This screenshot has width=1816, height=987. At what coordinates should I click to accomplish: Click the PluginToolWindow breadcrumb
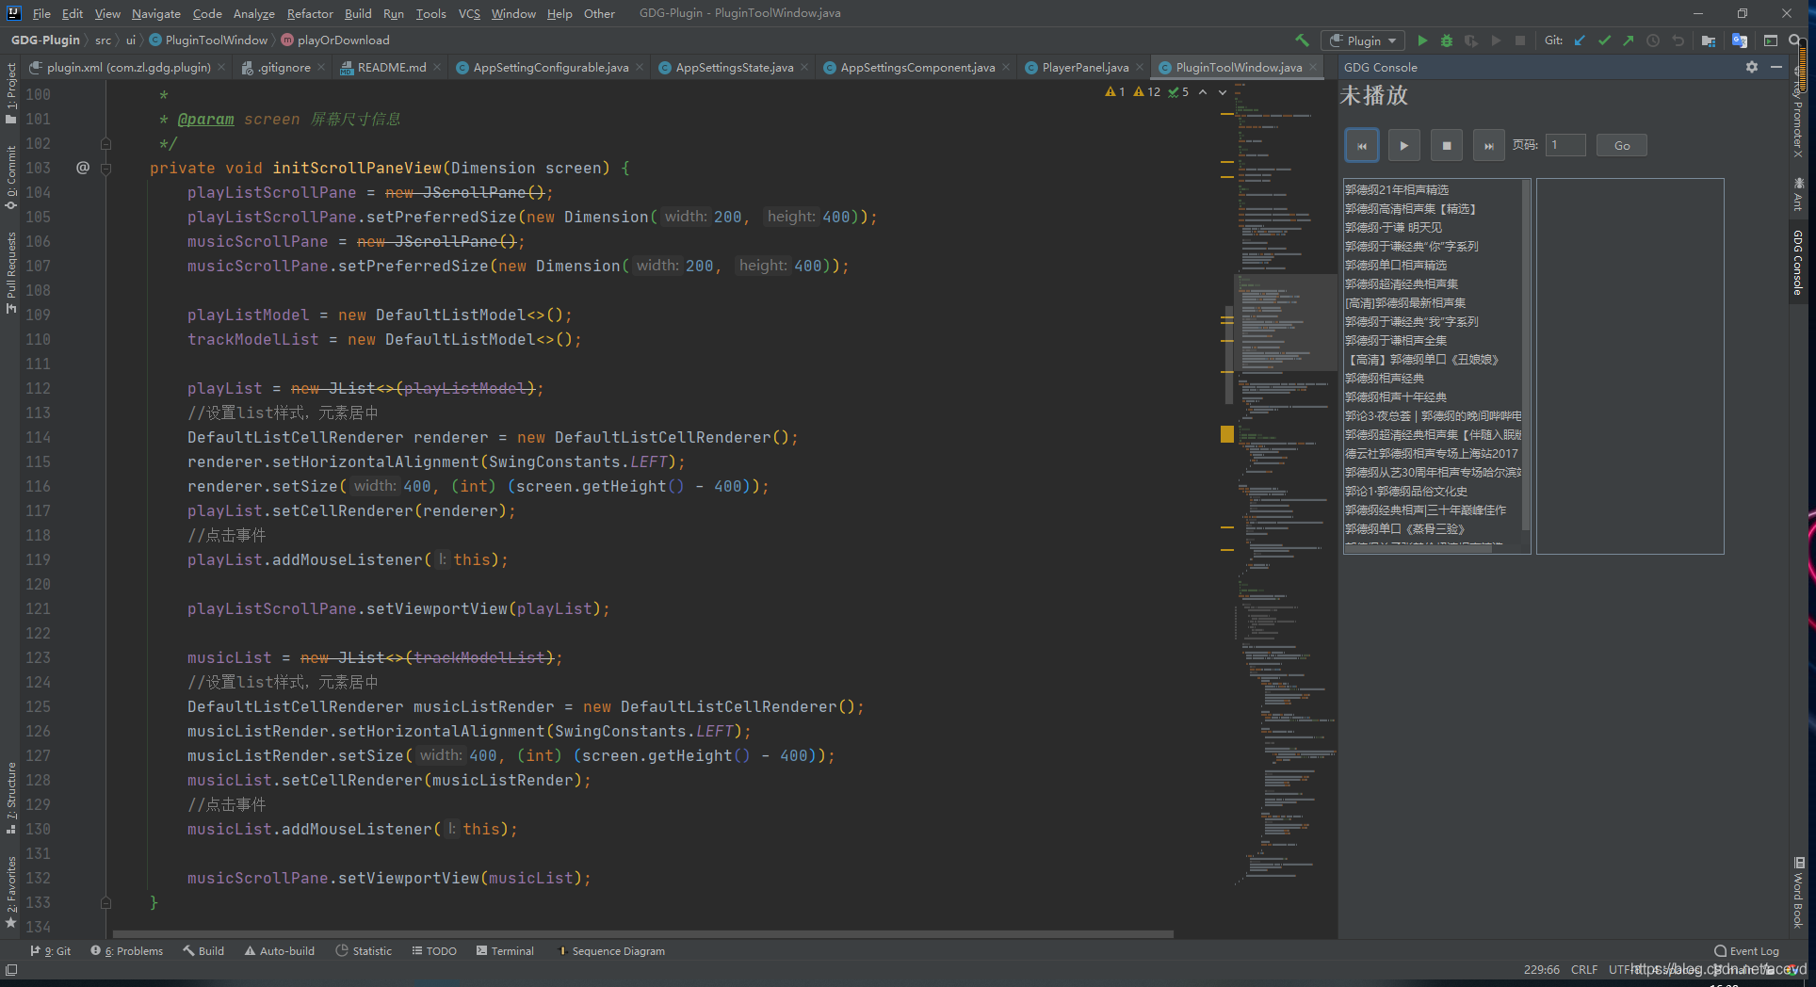208,40
